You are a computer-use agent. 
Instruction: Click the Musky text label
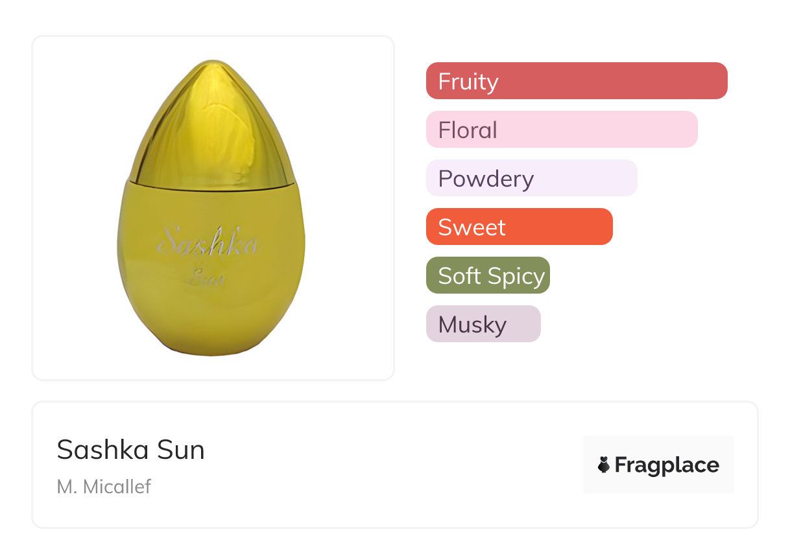[x=472, y=325]
